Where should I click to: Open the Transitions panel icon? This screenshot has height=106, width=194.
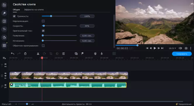point(4,21)
